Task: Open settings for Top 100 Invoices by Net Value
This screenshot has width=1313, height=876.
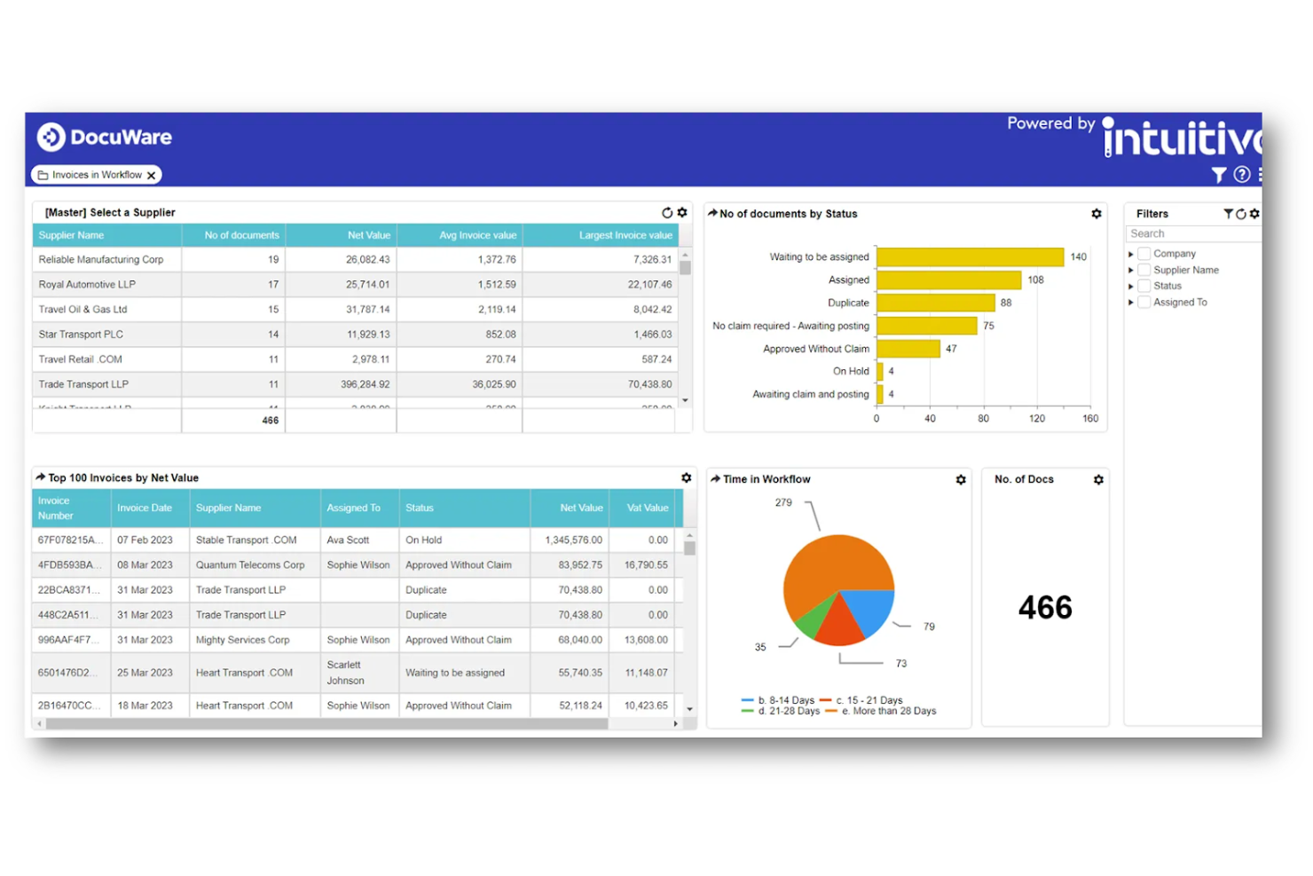Action: (x=686, y=477)
